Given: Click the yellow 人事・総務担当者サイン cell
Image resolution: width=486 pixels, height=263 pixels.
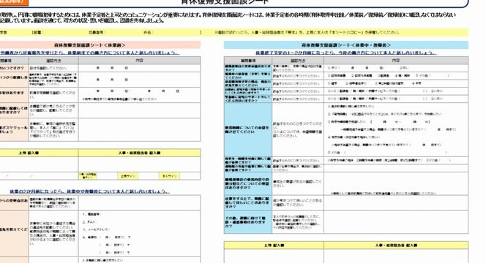Looking at the screenshot, I should coord(88,176).
